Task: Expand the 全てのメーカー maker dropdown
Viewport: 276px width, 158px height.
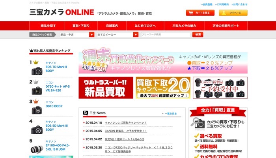Action: click(117, 35)
